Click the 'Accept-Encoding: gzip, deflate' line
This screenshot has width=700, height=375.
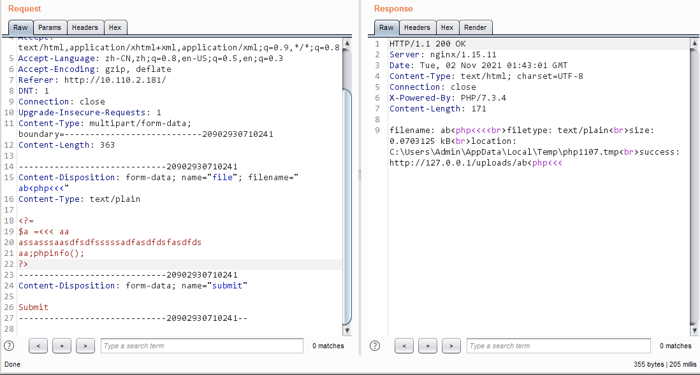tap(94, 69)
